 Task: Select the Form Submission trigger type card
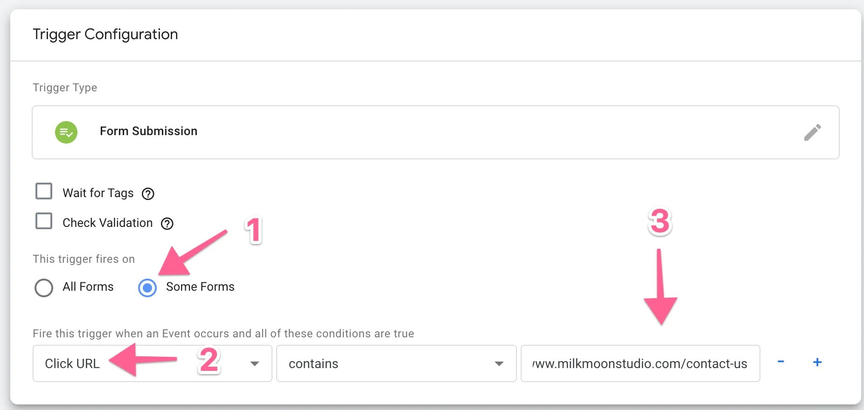pos(373,132)
